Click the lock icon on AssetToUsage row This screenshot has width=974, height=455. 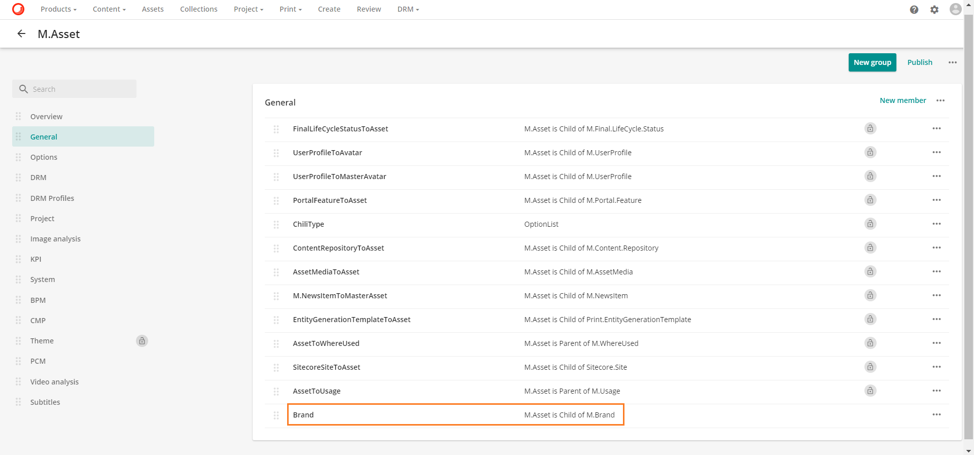pos(870,391)
